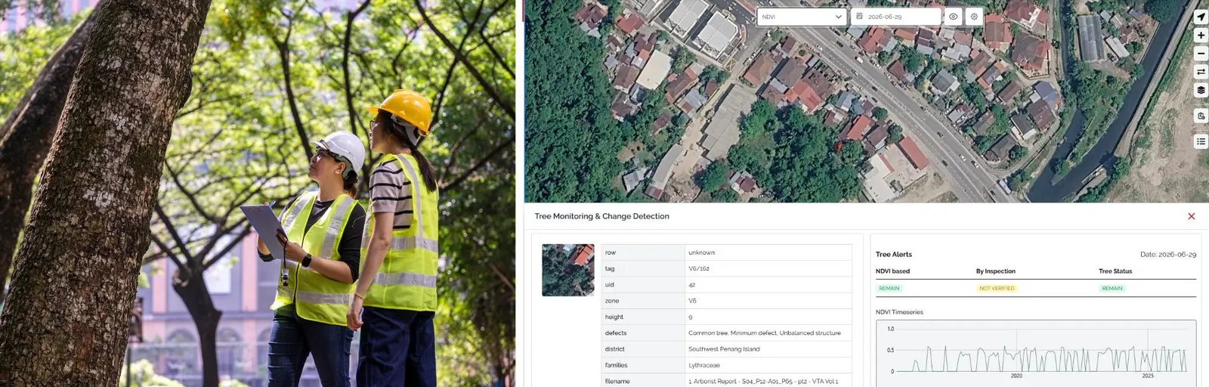Open the NDVI layer dropdown

click(802, 17)
